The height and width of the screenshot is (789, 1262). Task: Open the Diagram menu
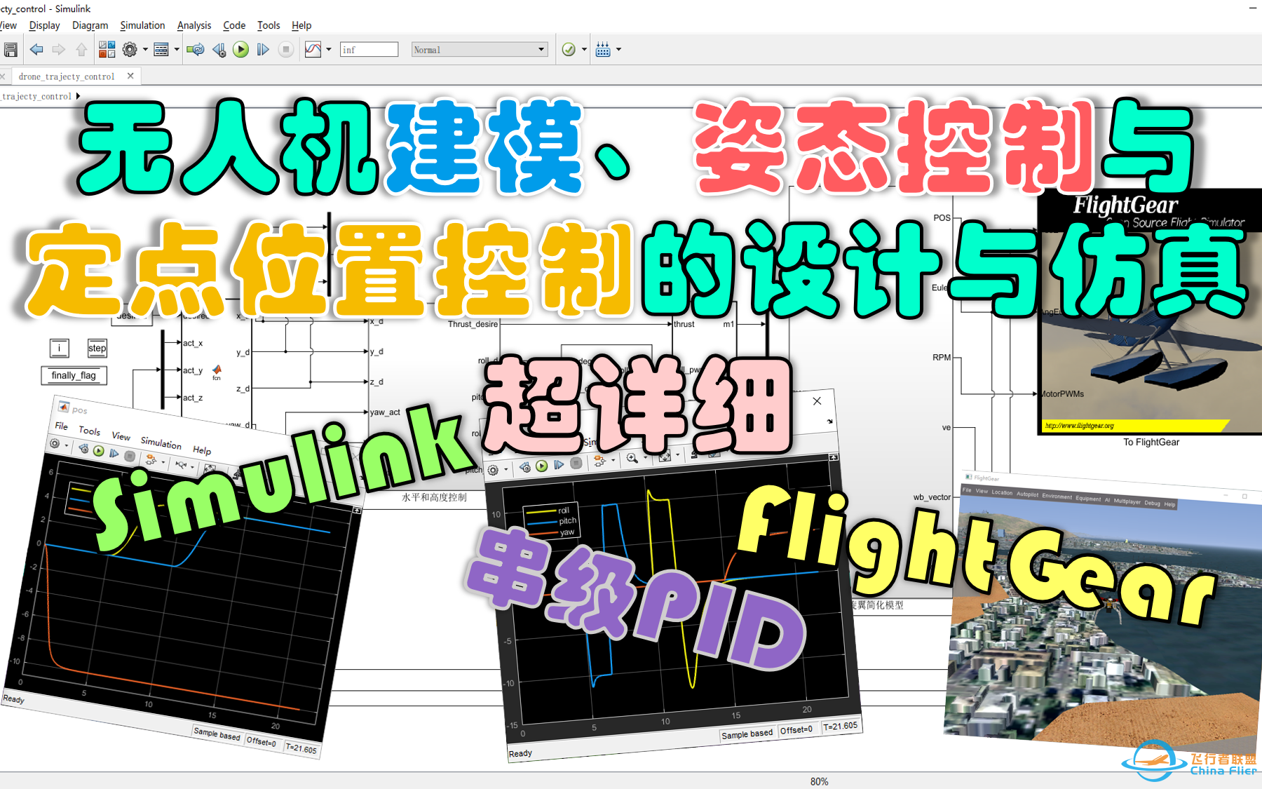90,25
